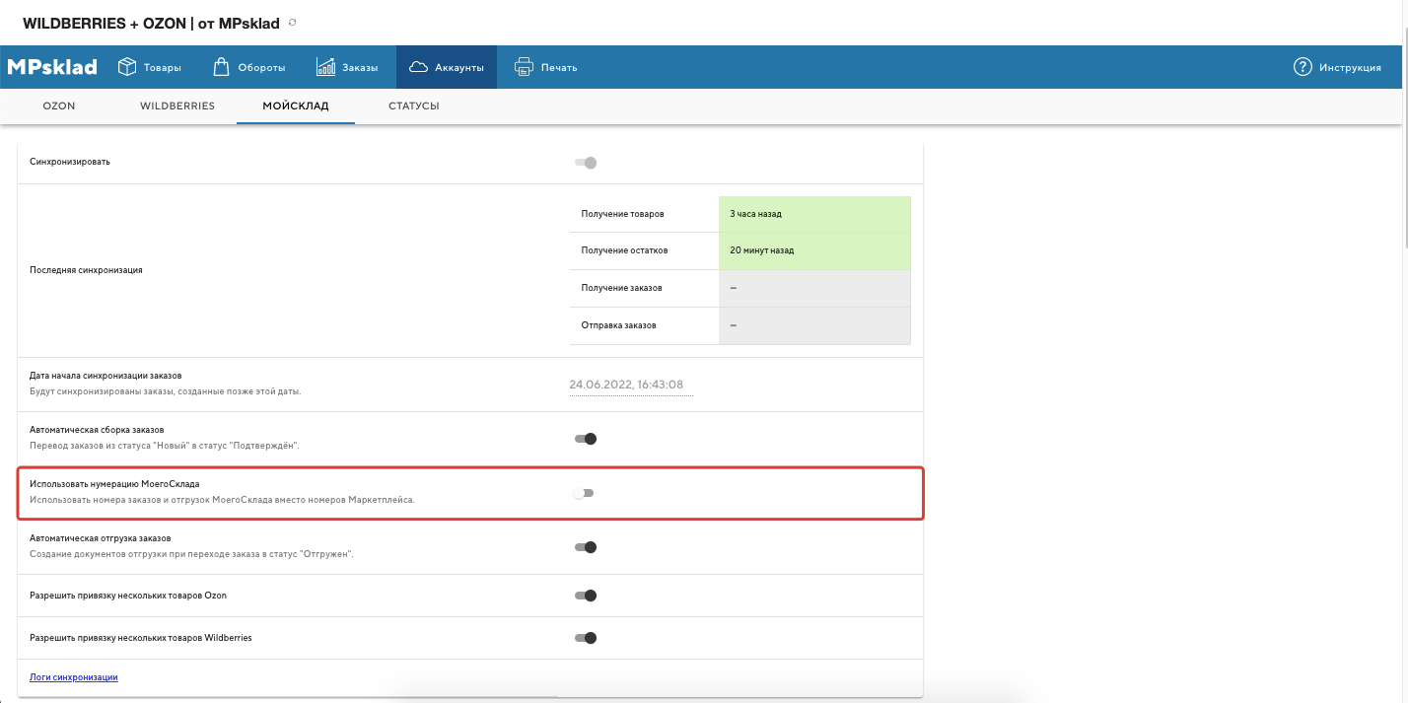Click the Инструкция question mark icon
Viewport: 1408px width, 703px height.
coord(1302,67)
